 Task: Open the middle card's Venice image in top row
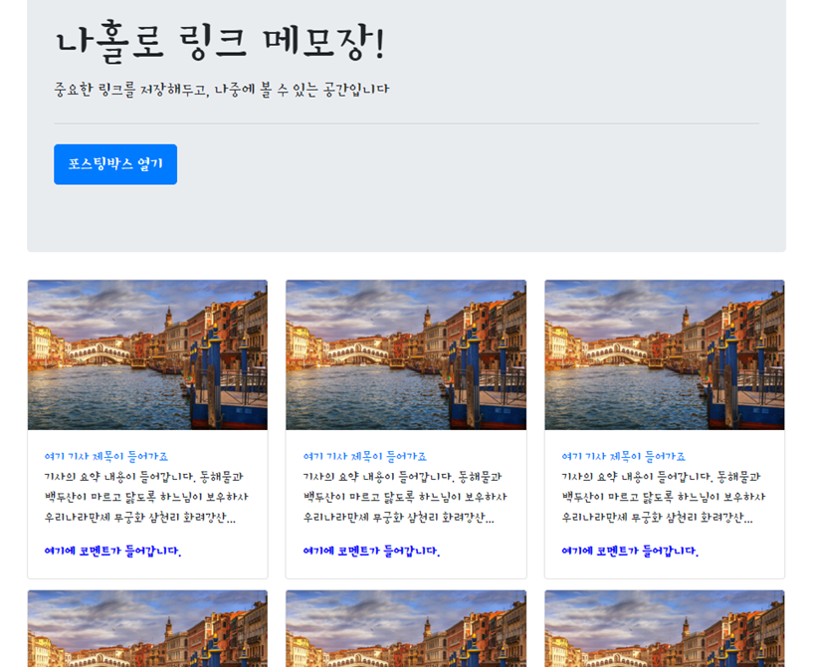pyautogui.click(x=406, y=354)
